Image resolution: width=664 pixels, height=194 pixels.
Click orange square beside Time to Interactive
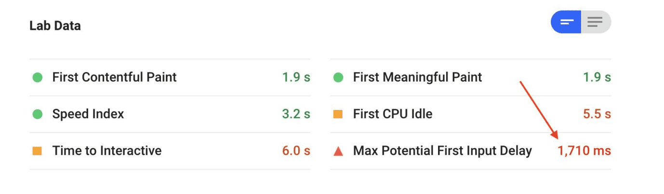(x=37, y=151)
